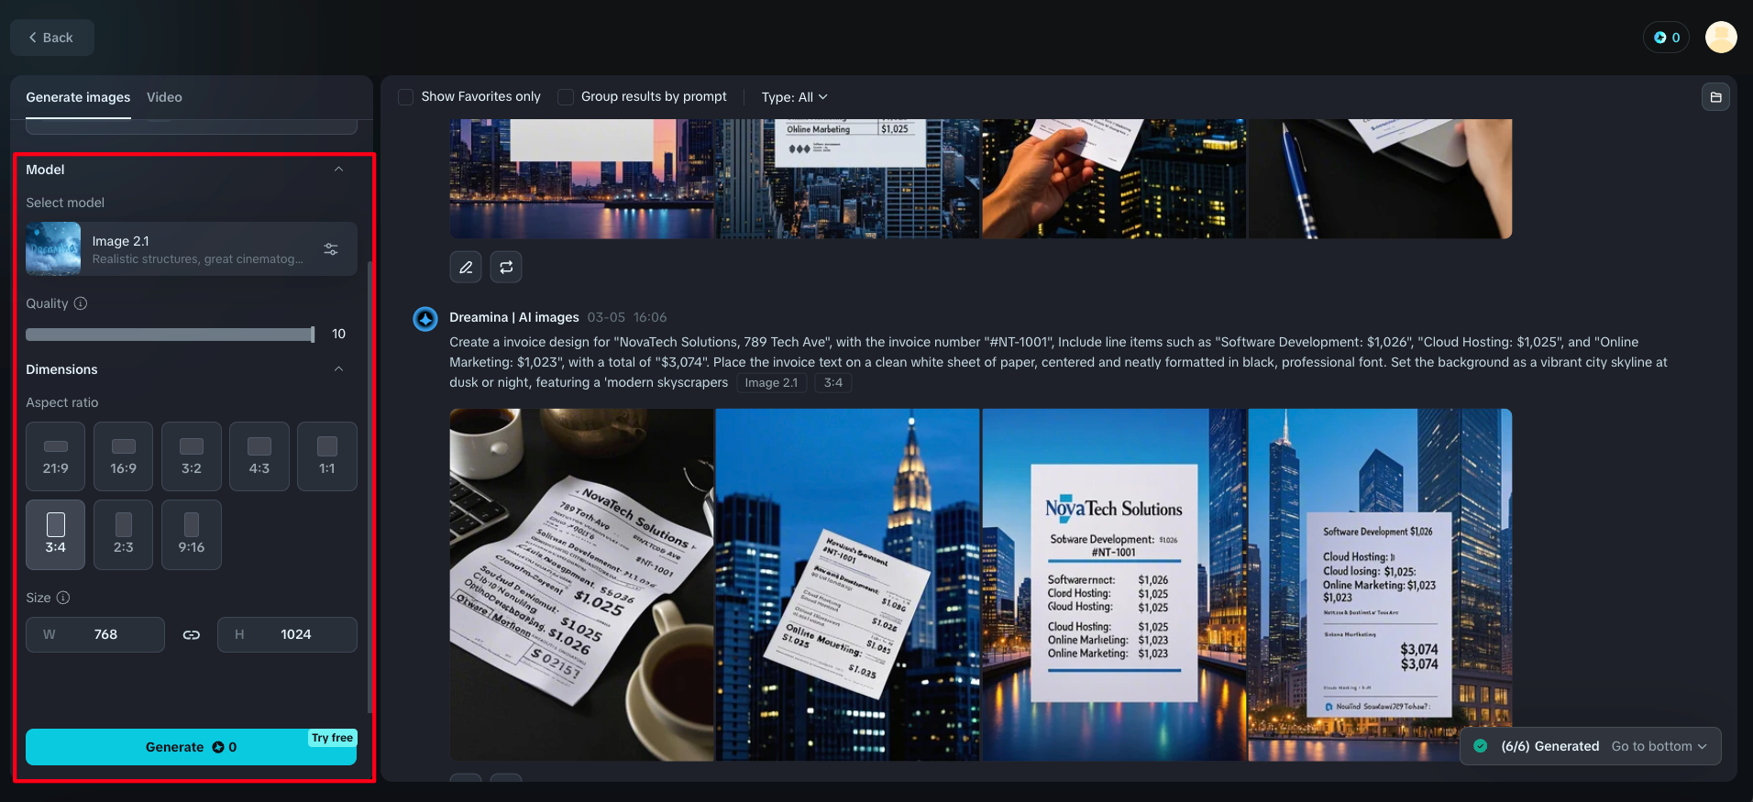This screenshot has height=802, width=1753.
Task: Click the width input field
Action: (95, 634)
